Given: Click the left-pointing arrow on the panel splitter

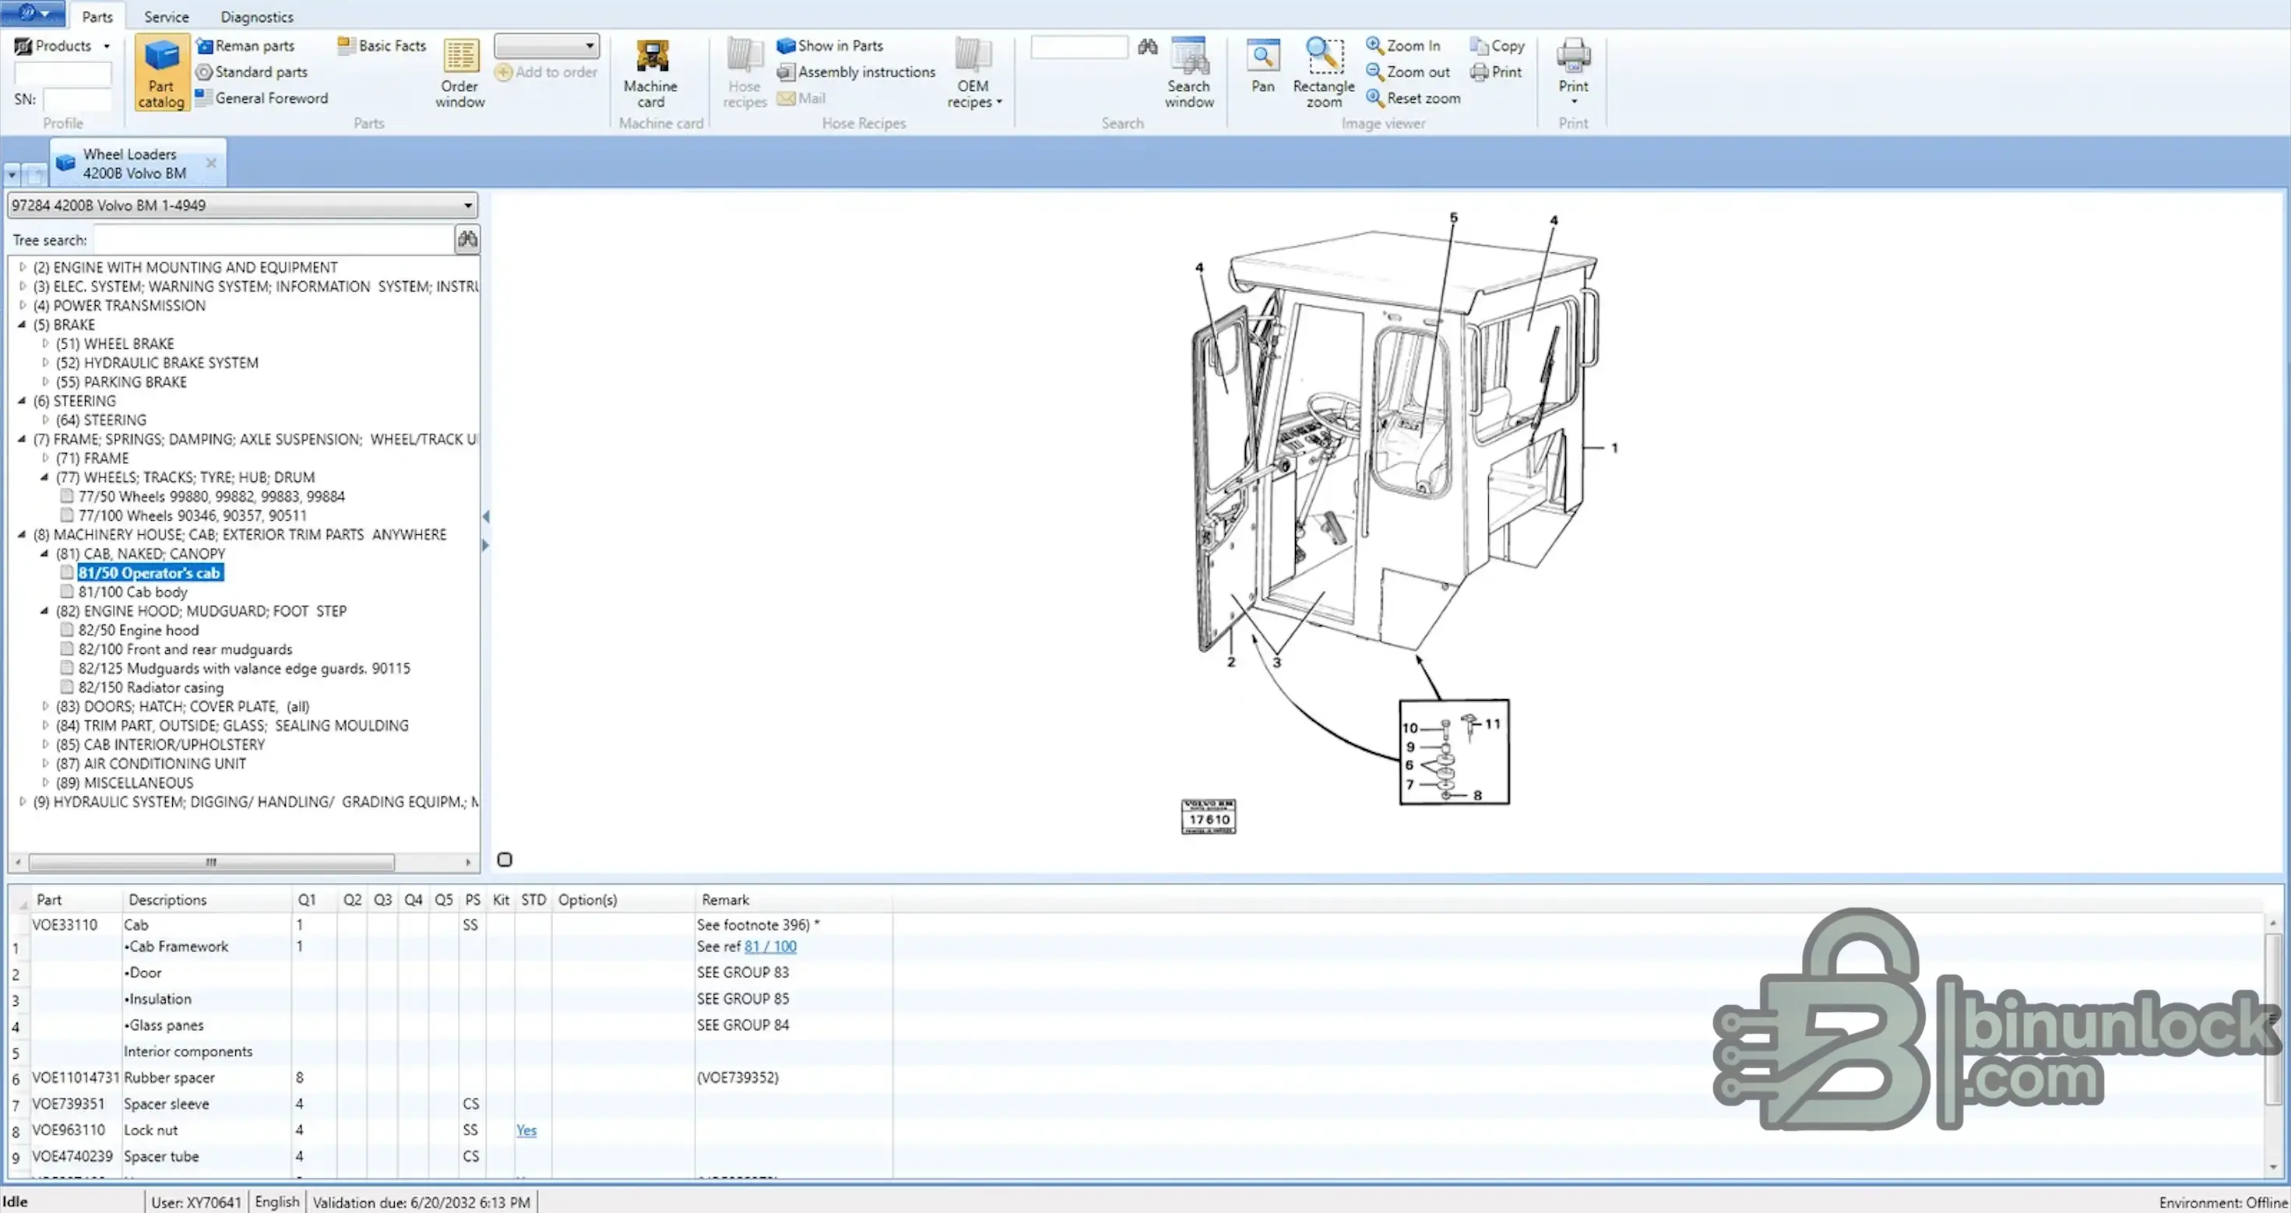Looking at the screenshot, I should (x=484, y=517).
